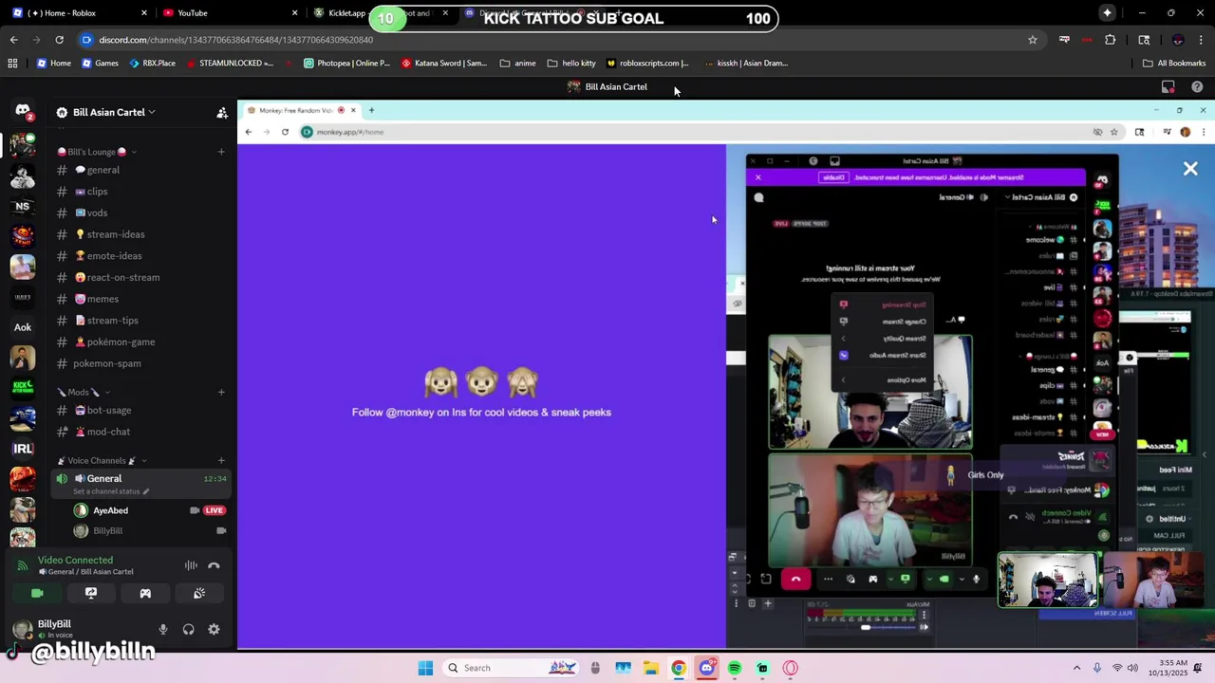Open the Discord help icon
The width and height of the screenshot is (1215, 683).
click(x=1197, y=86)
